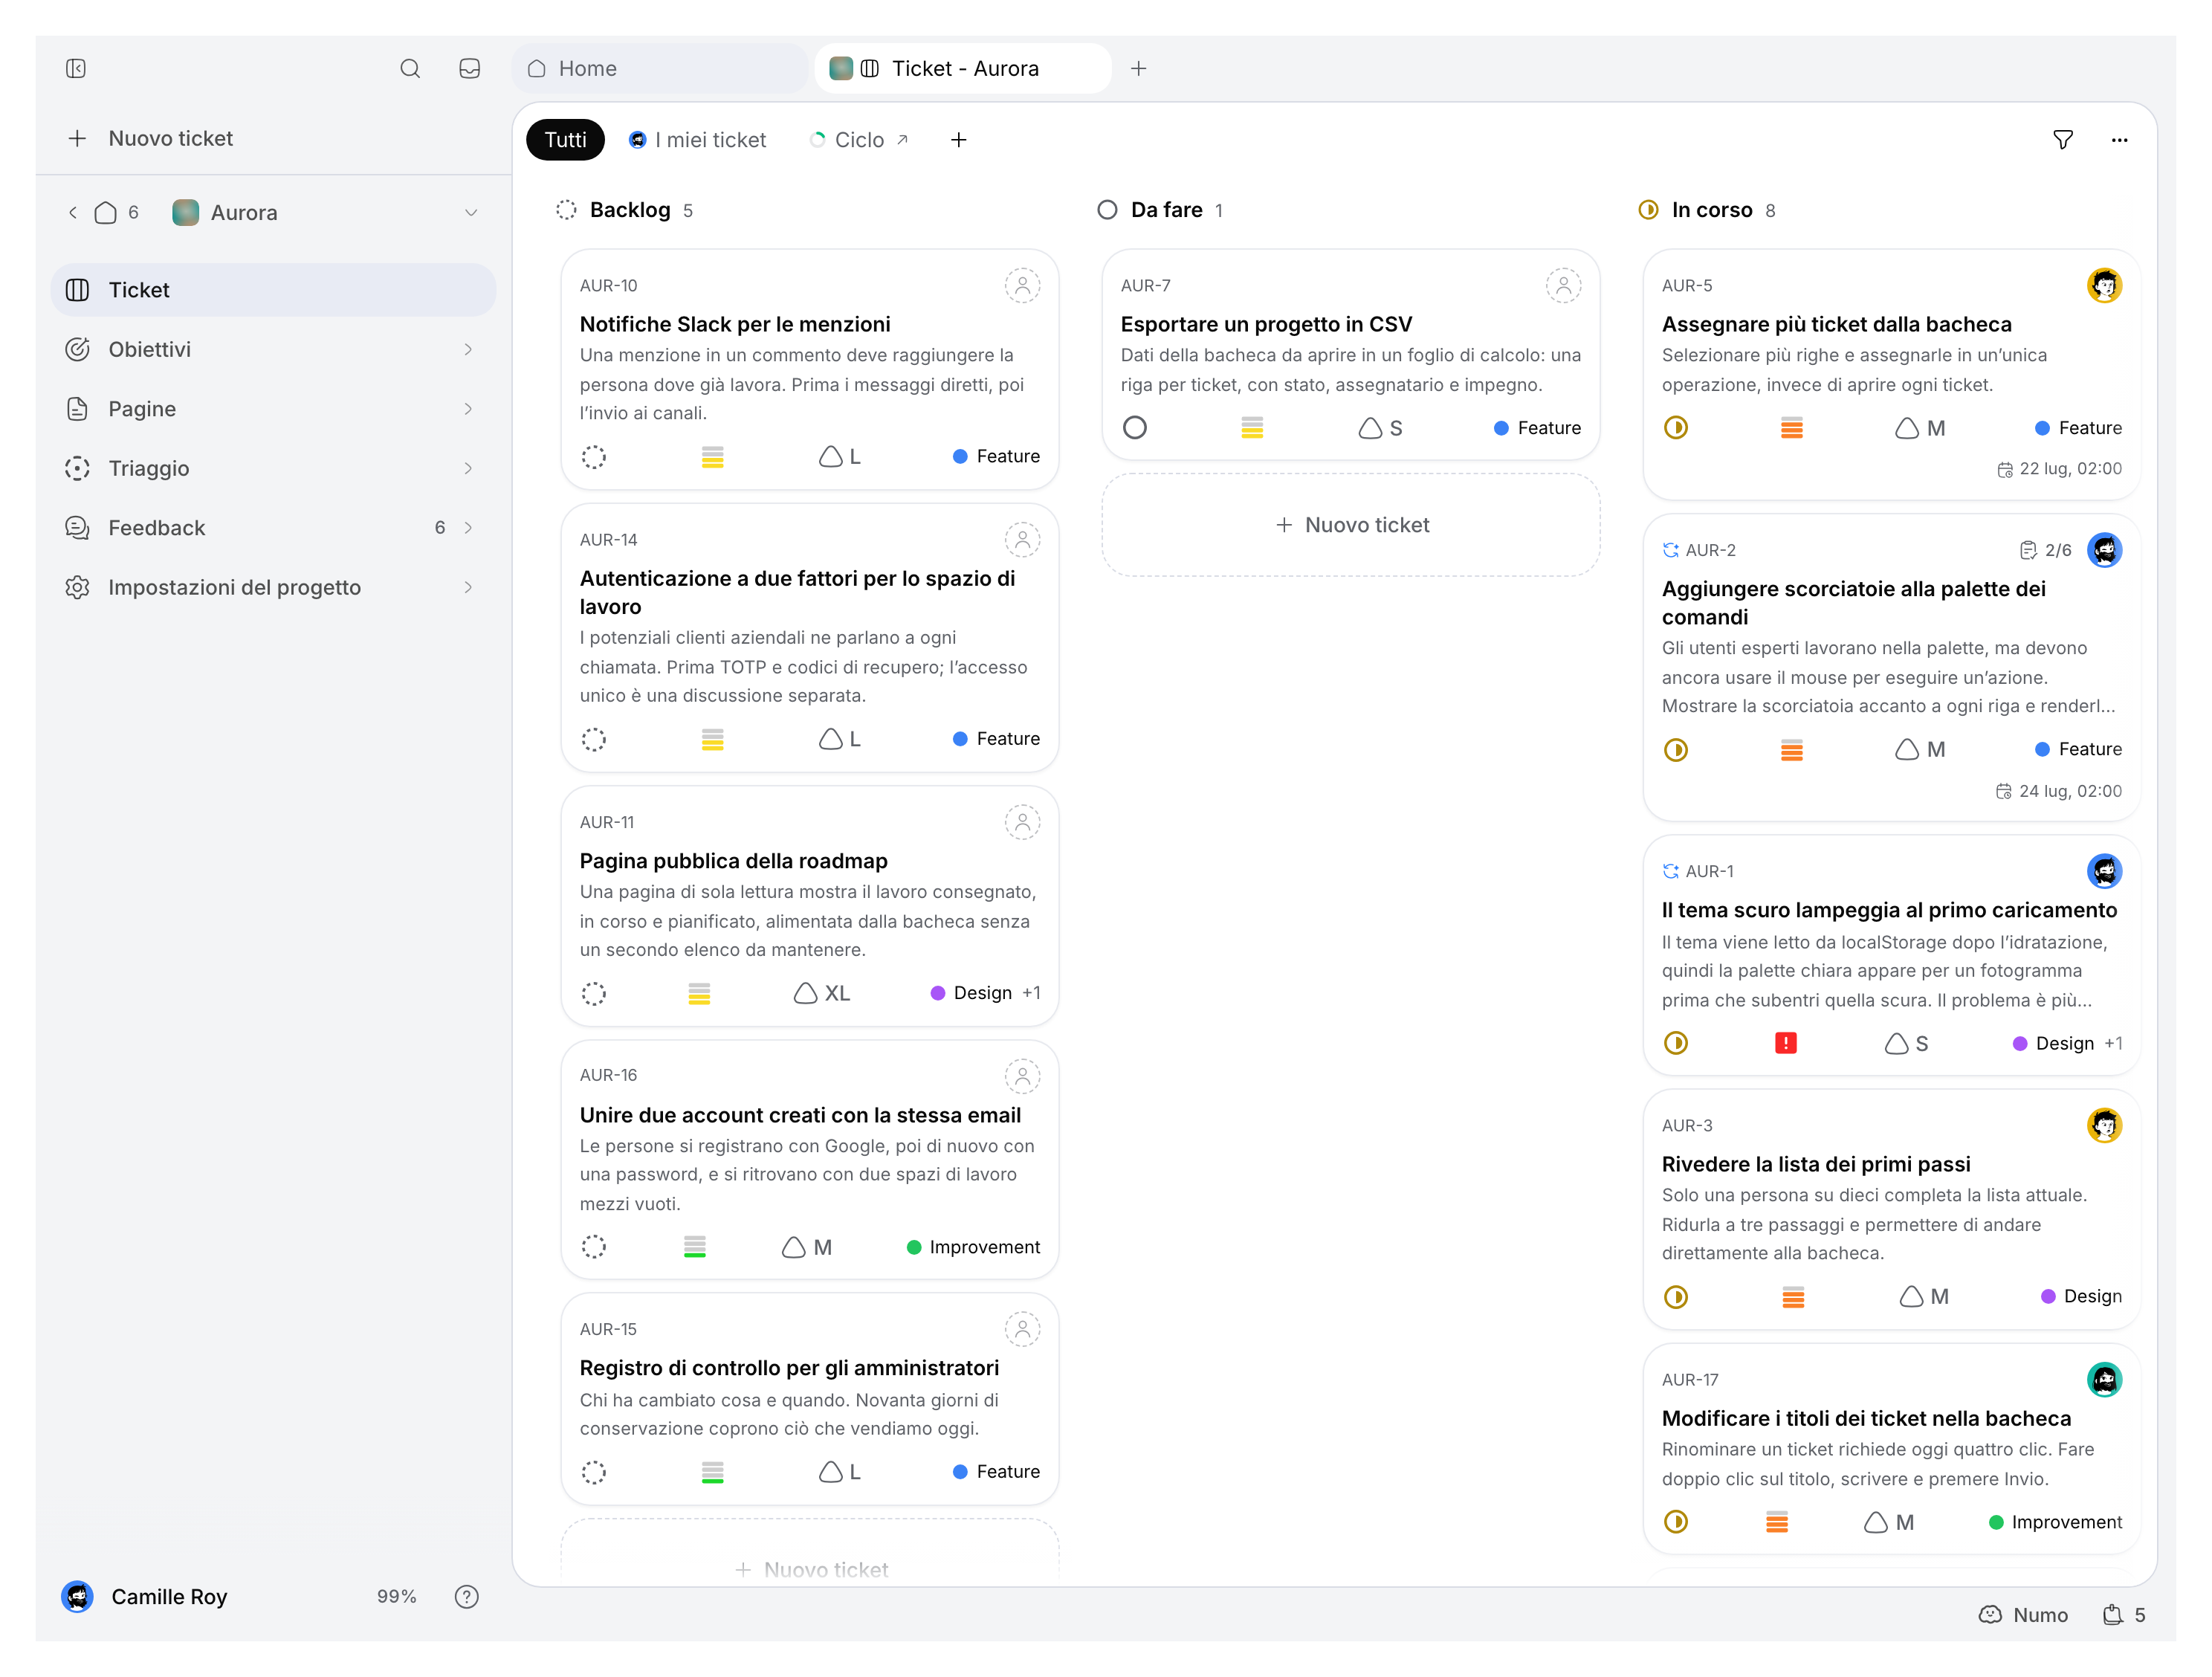This screenshot has height=1677, width=2212.
Task: Open the Numo assistant button
Action: [x=2023, y=1615]
